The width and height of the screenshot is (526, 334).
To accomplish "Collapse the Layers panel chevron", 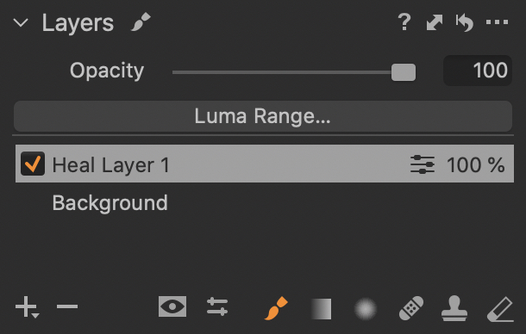I will [x=21, y=22].
